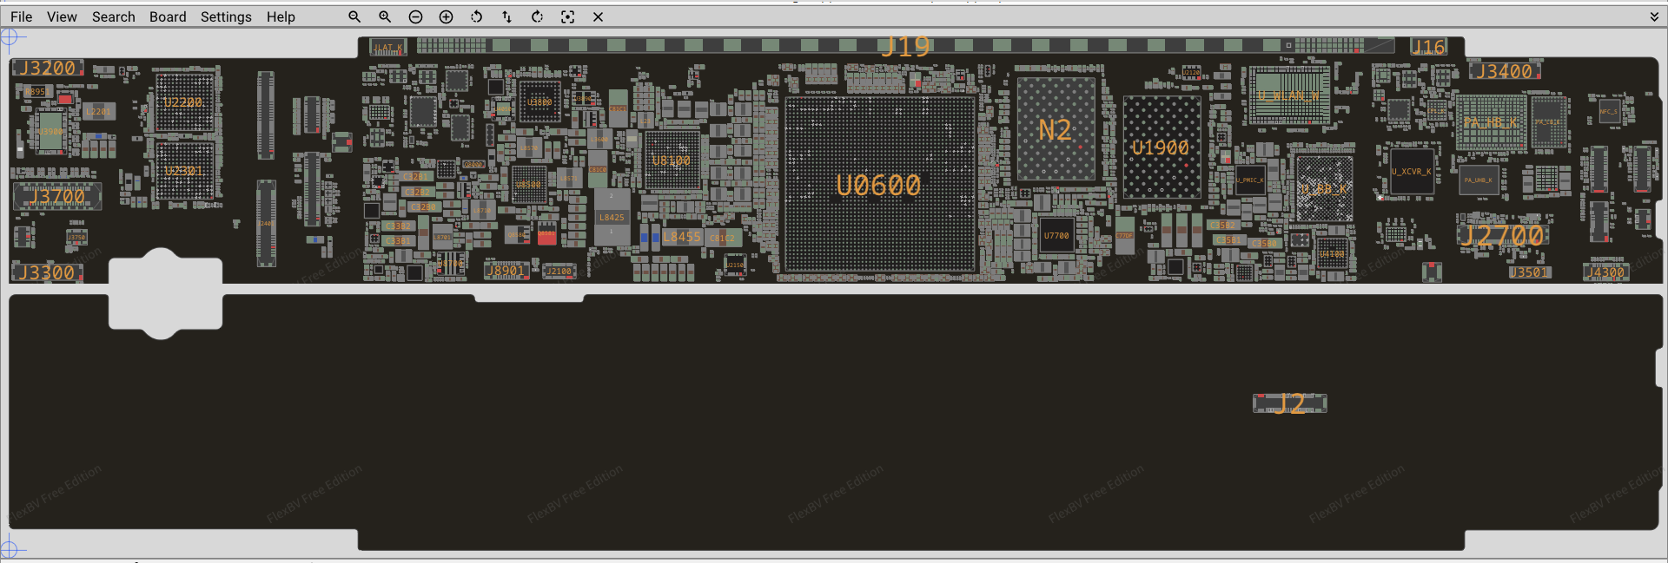Screen dimensions: 1668x563
Task: Open the Board menu
Action: pos(168,16)
